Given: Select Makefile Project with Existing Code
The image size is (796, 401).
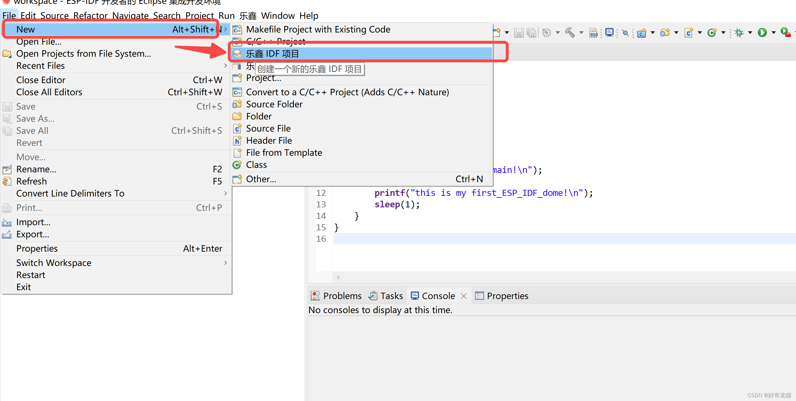Looking at the screenshot, I should pyautogui.click(x=362, y=29).
